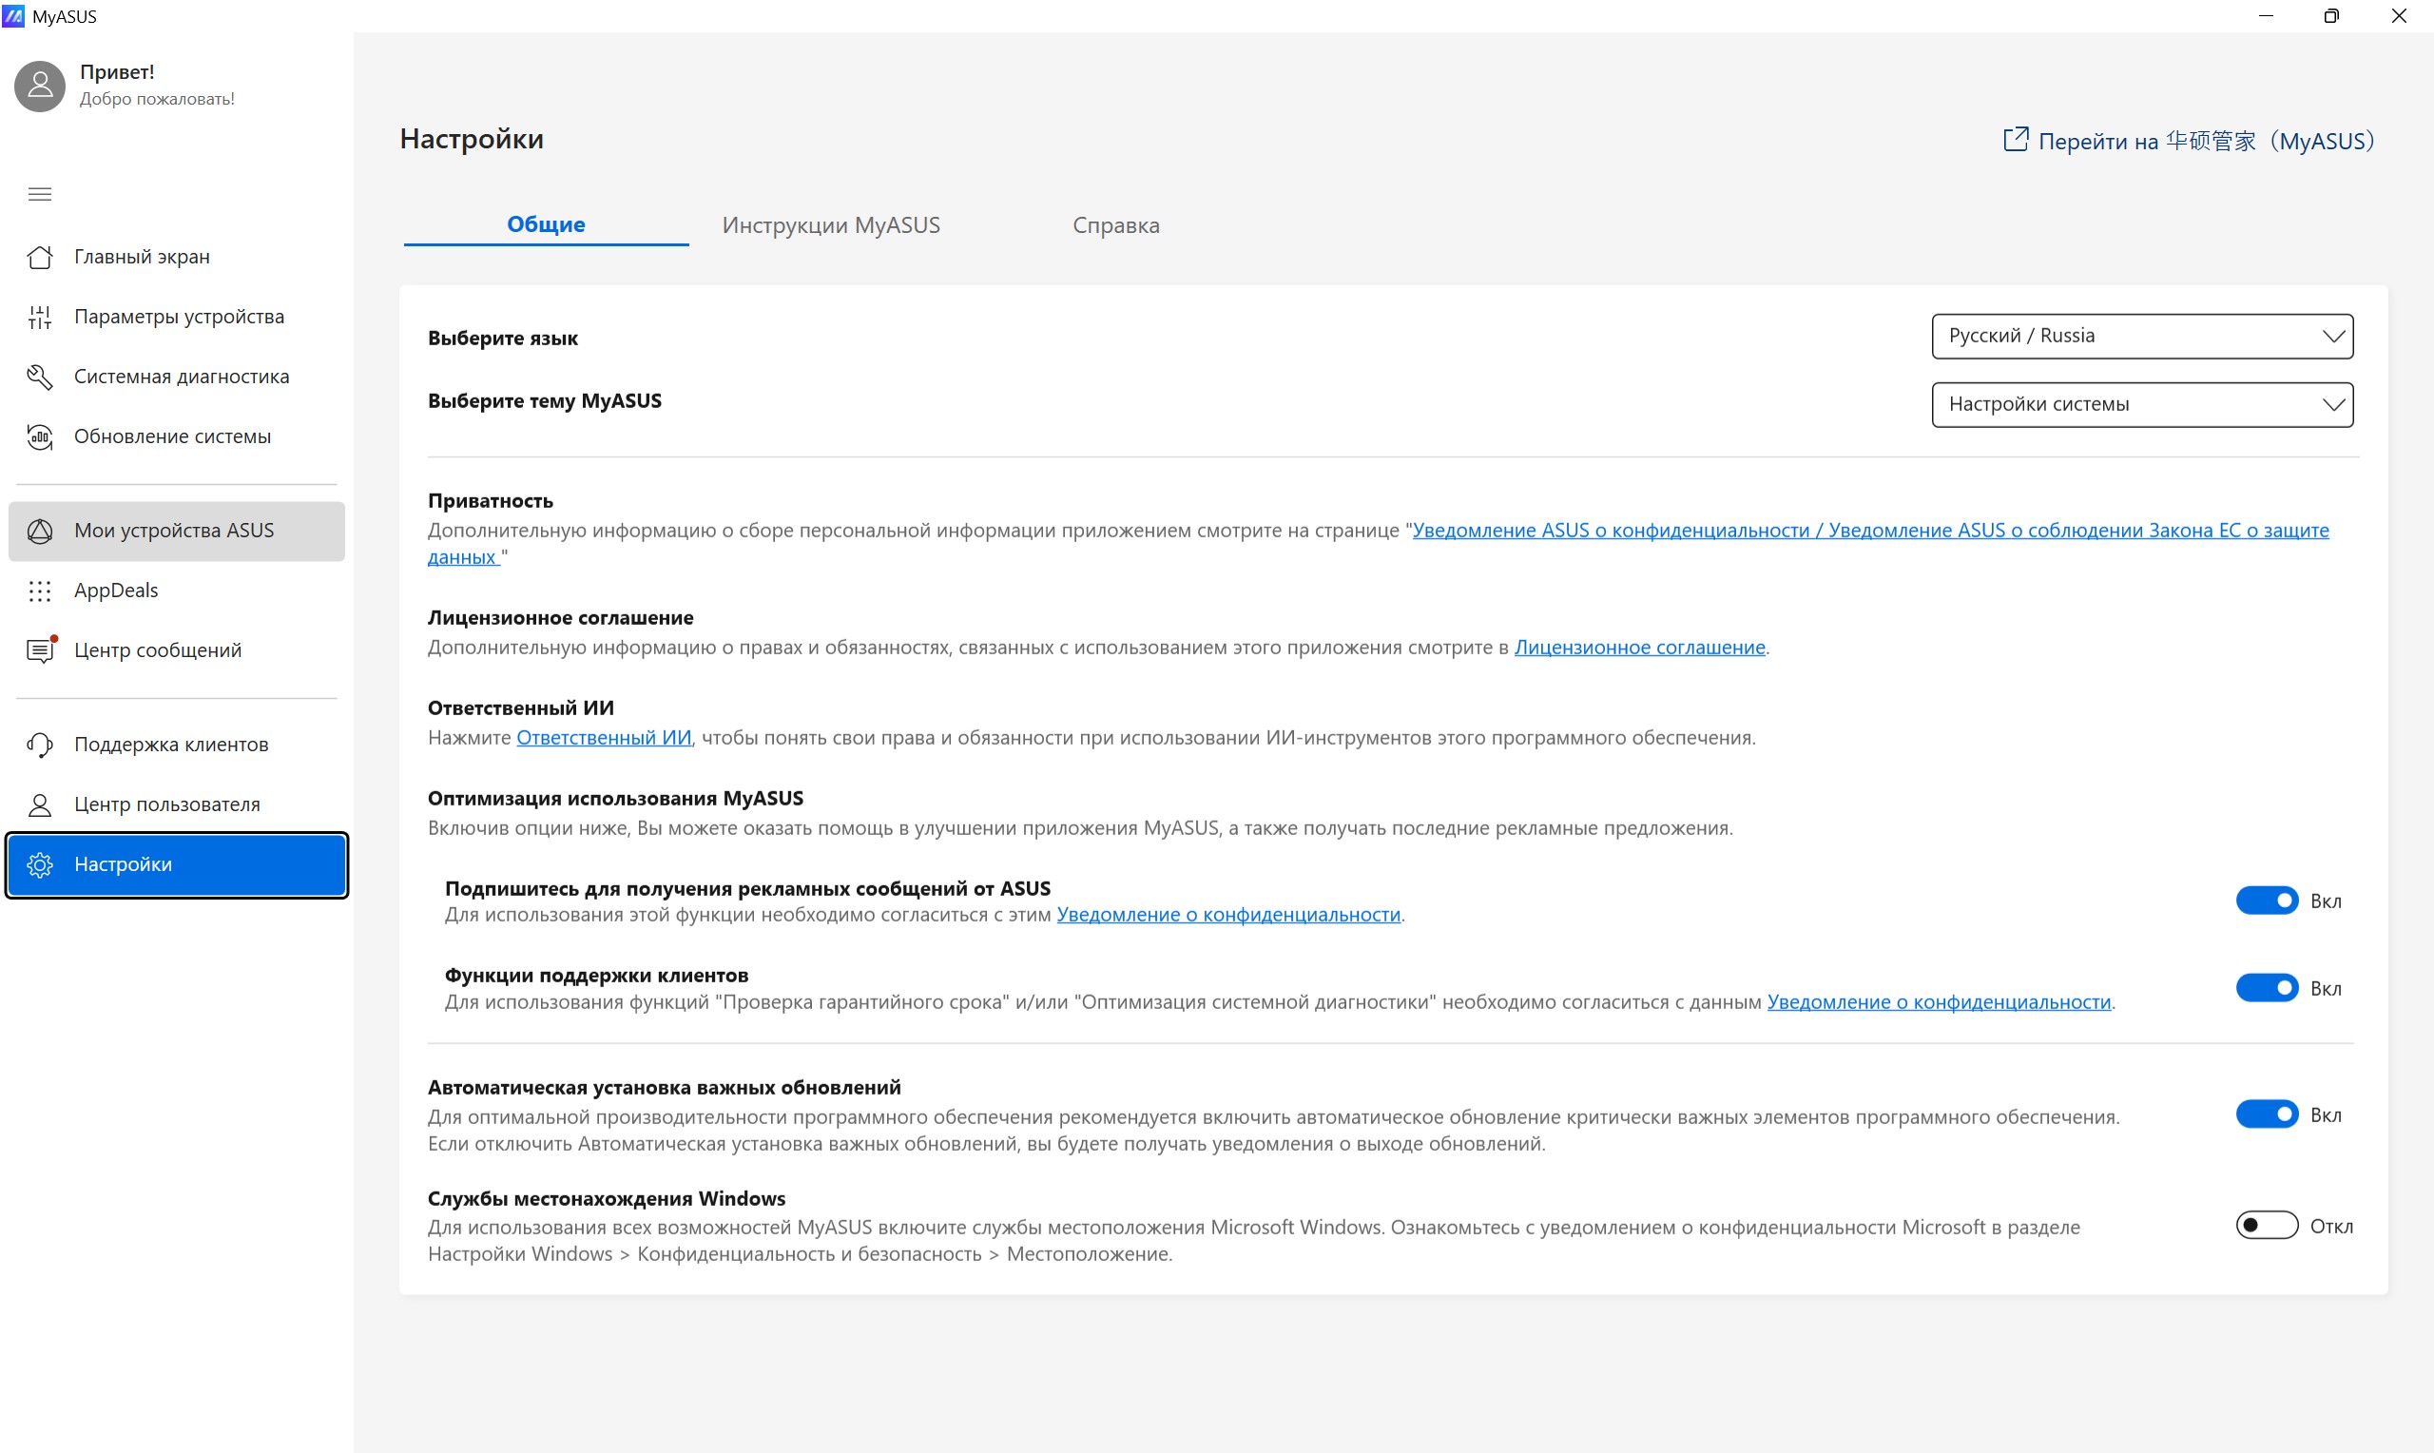The height and width of the screenshot is (1453, 2434).
Task: Click the Настройки page heading
Action: (x=472, y=139)
